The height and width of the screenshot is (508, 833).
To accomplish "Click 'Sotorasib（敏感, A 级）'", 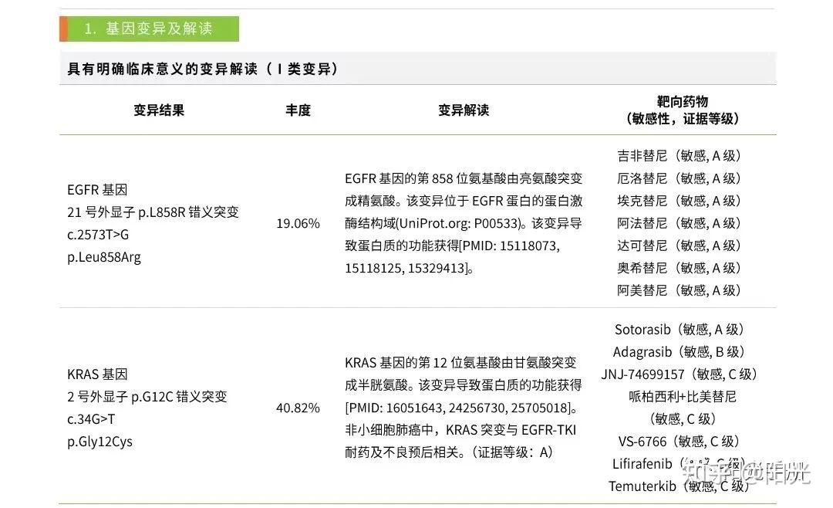I will 680,330.
